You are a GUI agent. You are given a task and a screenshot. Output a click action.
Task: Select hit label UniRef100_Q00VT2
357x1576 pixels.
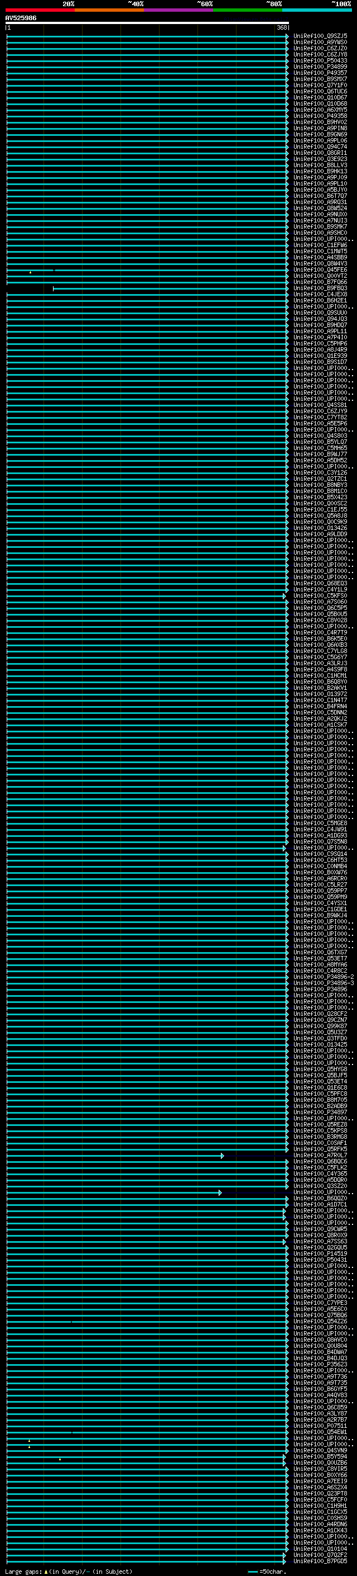(x=320, y=276)
